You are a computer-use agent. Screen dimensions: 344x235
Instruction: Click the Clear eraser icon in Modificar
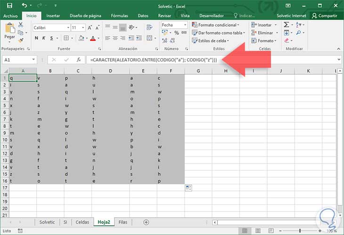click(287, 40)
